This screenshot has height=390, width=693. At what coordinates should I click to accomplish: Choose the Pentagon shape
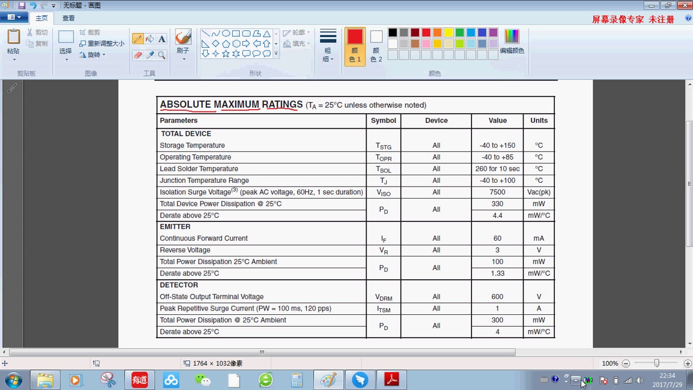tap(226, 43)
